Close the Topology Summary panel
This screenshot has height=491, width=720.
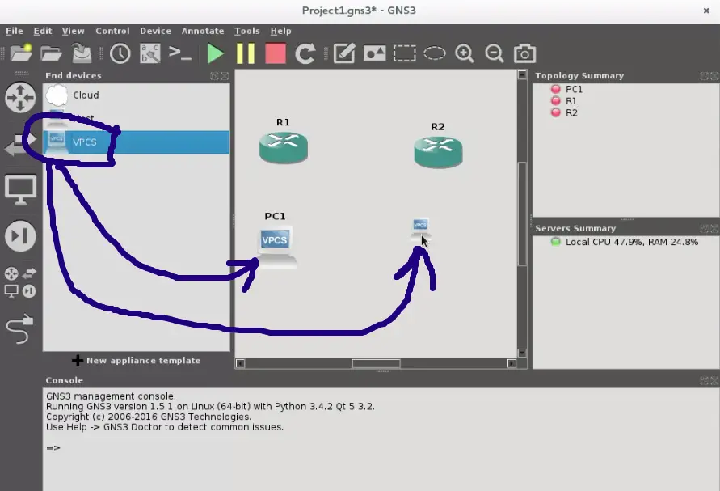click(x=714, y=76)
